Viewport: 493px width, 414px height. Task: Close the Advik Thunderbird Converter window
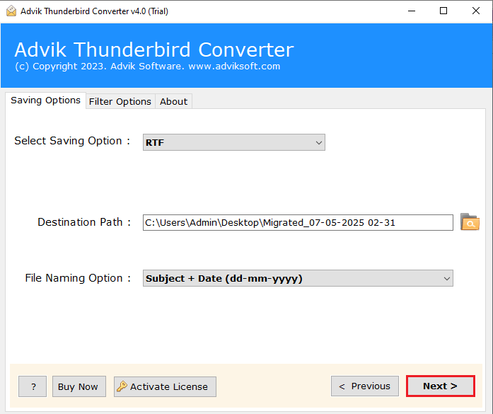click(476, 11)
